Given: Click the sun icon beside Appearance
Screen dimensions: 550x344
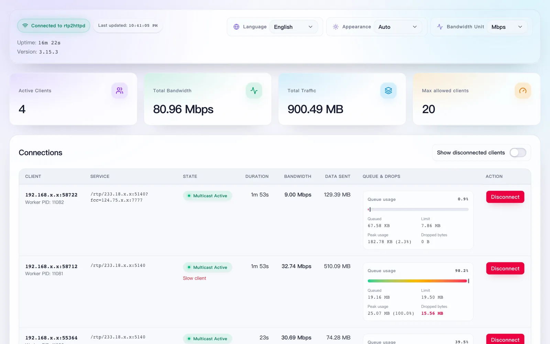Looking at the screenshot, I should click(336, 27).
